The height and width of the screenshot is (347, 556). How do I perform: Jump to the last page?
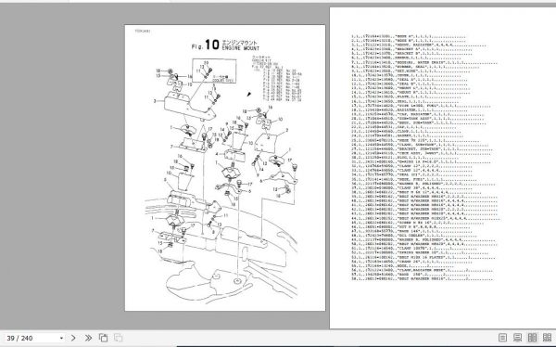point(88,338)
